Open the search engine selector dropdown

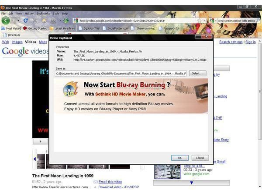click(213, 21)
